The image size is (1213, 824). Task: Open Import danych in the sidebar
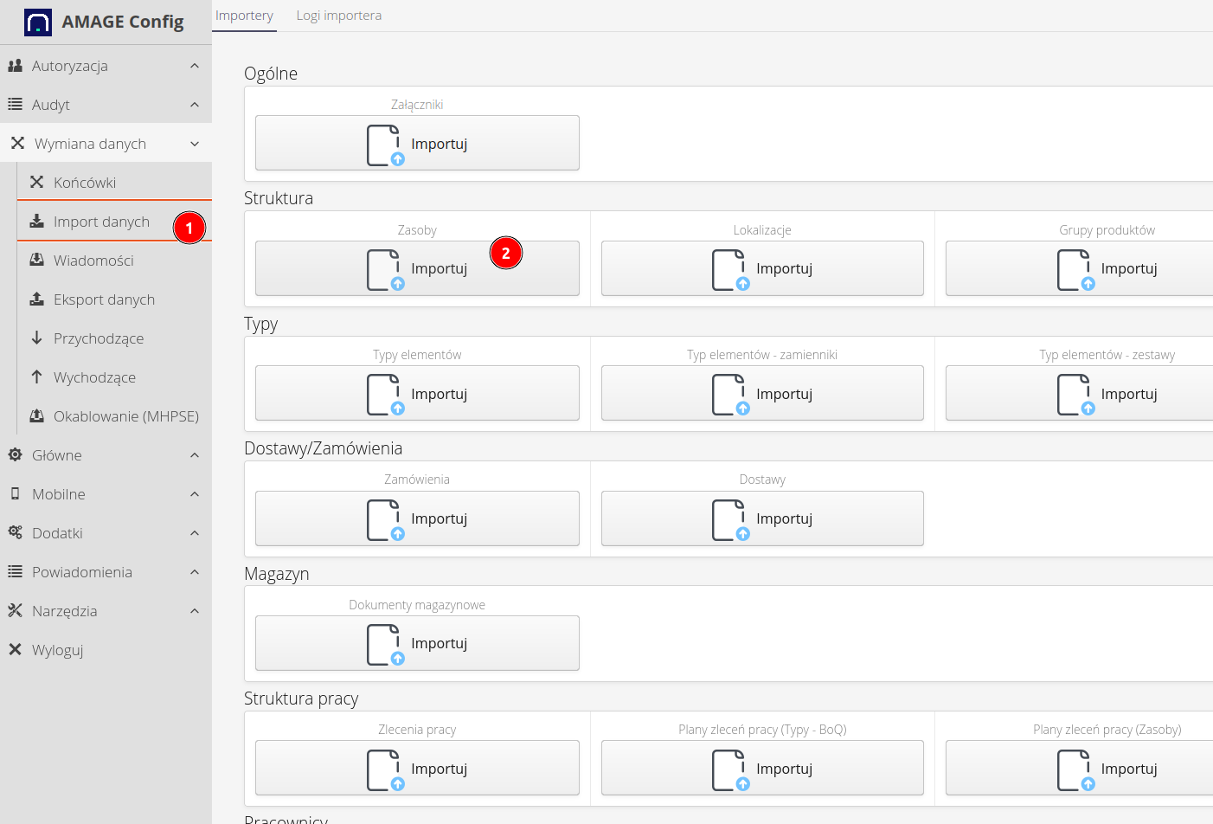coord(101,222)
